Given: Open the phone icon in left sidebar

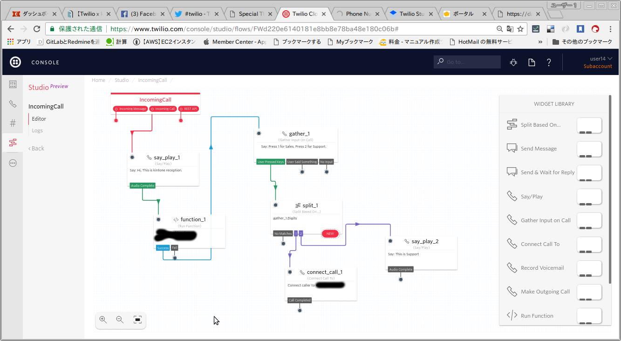Looking at the screenshot, I should click(x=13, y=104).
